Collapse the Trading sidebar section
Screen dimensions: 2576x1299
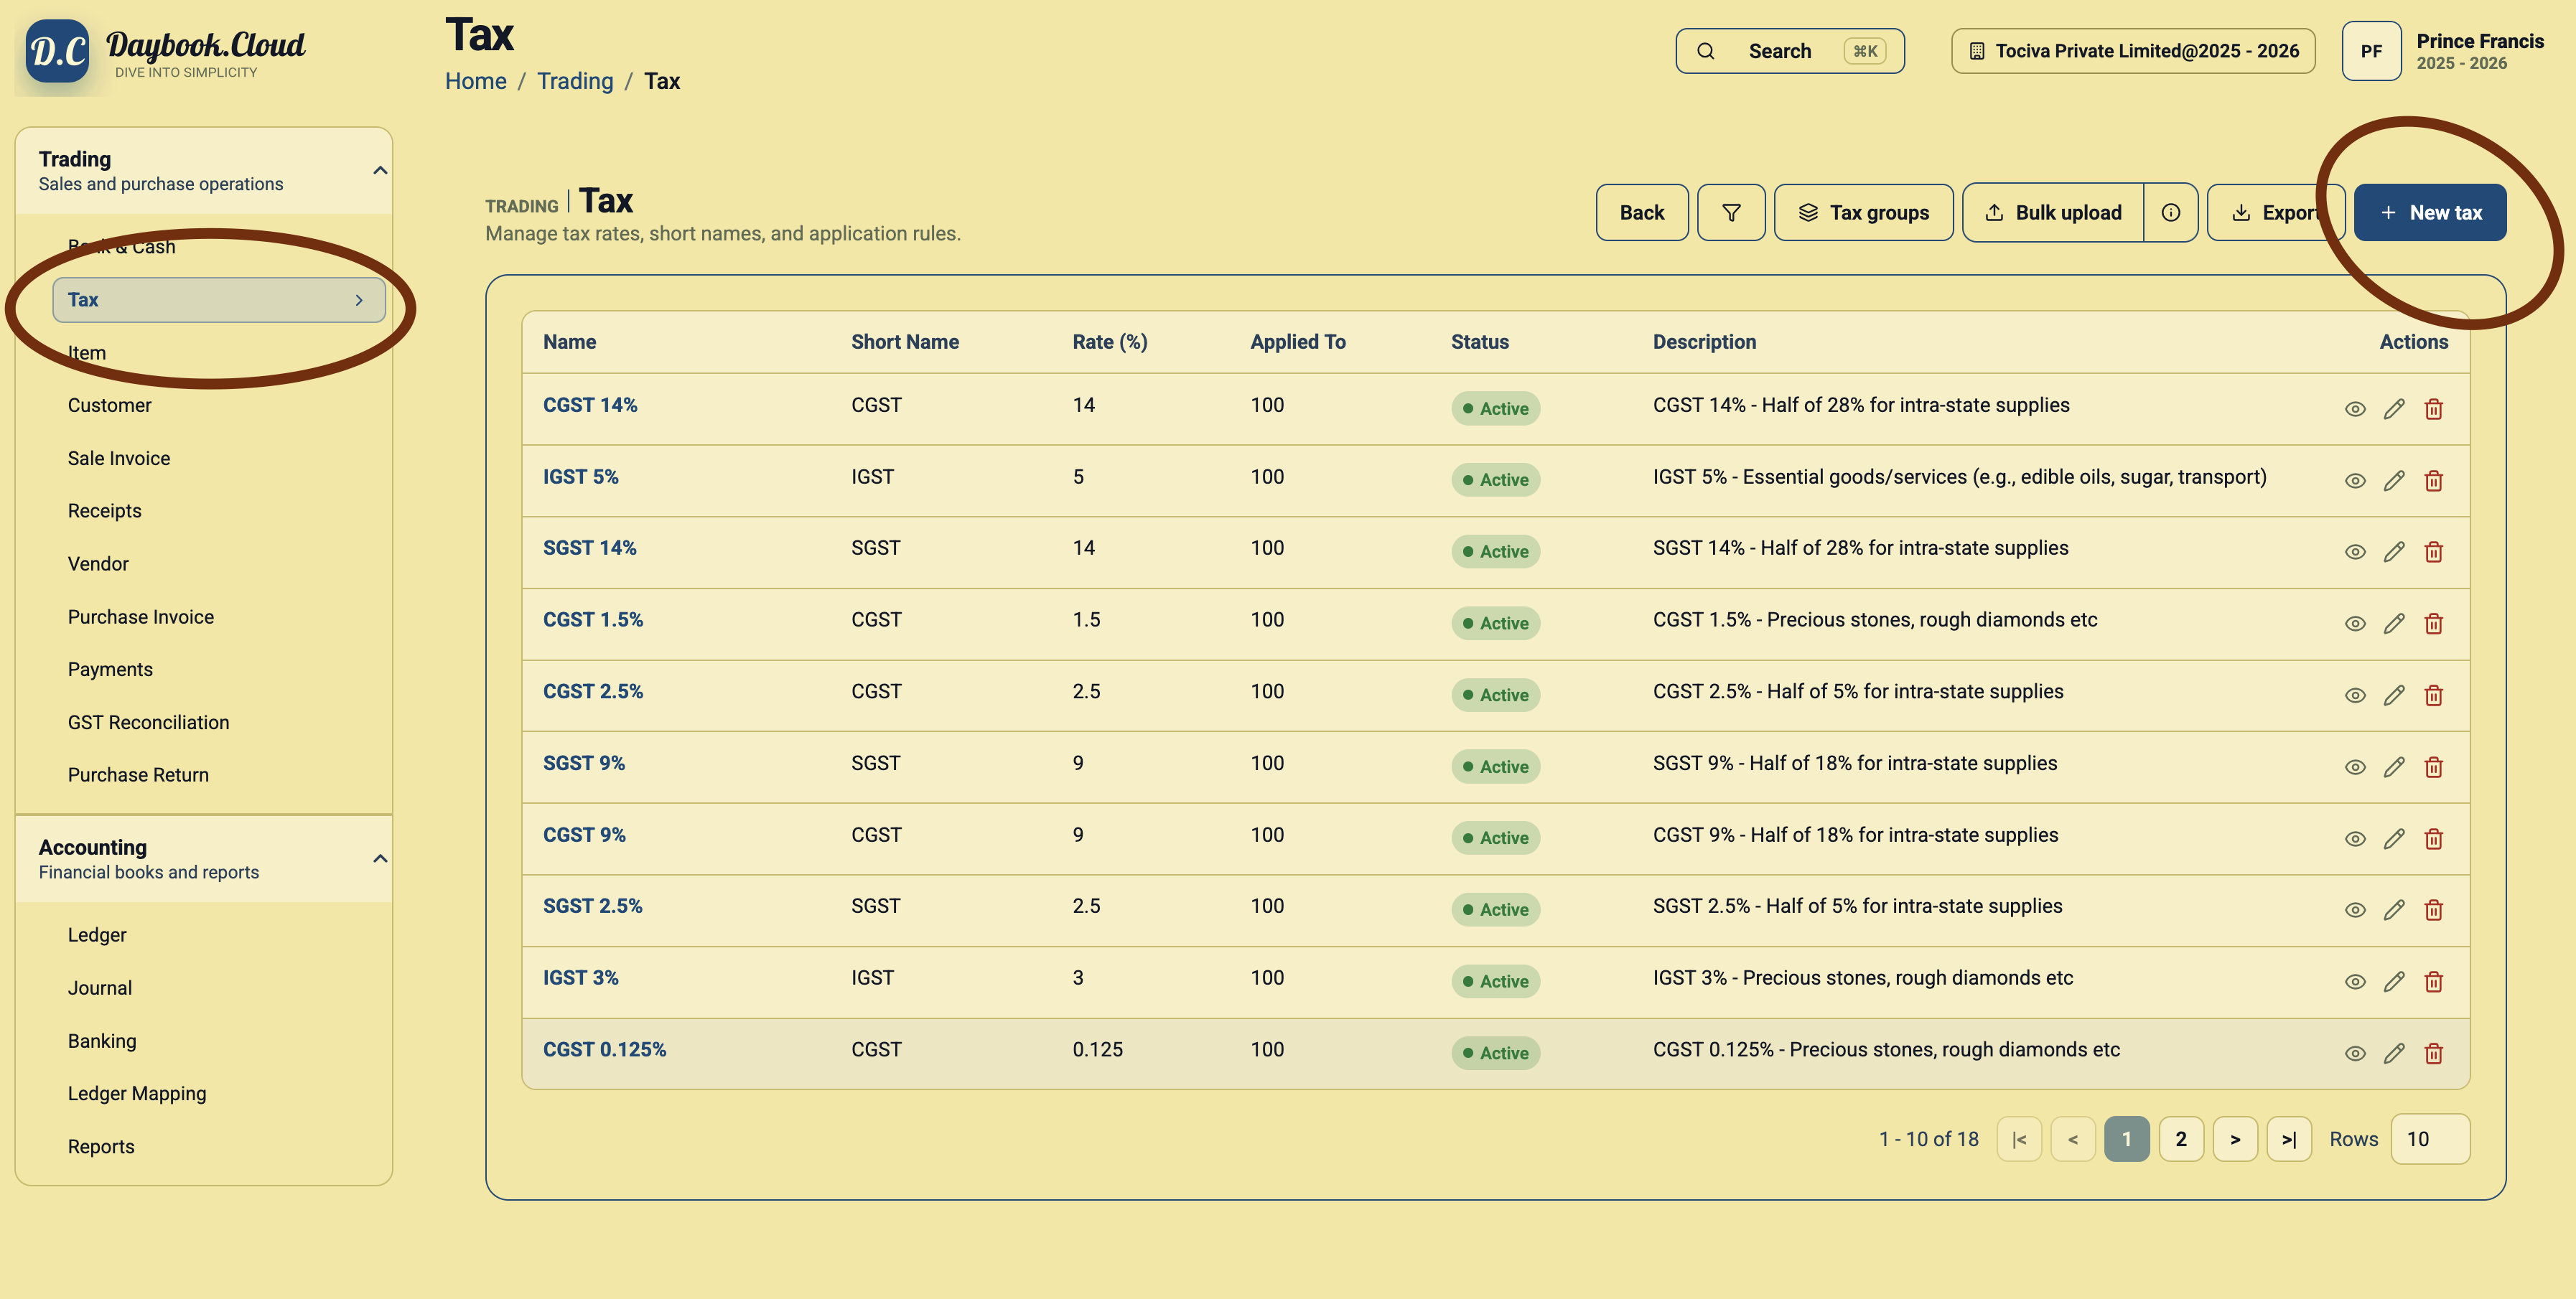[380, 171]
